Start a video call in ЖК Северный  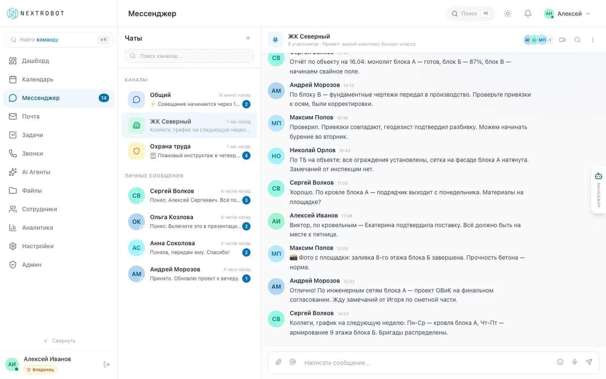coord(562,40)
